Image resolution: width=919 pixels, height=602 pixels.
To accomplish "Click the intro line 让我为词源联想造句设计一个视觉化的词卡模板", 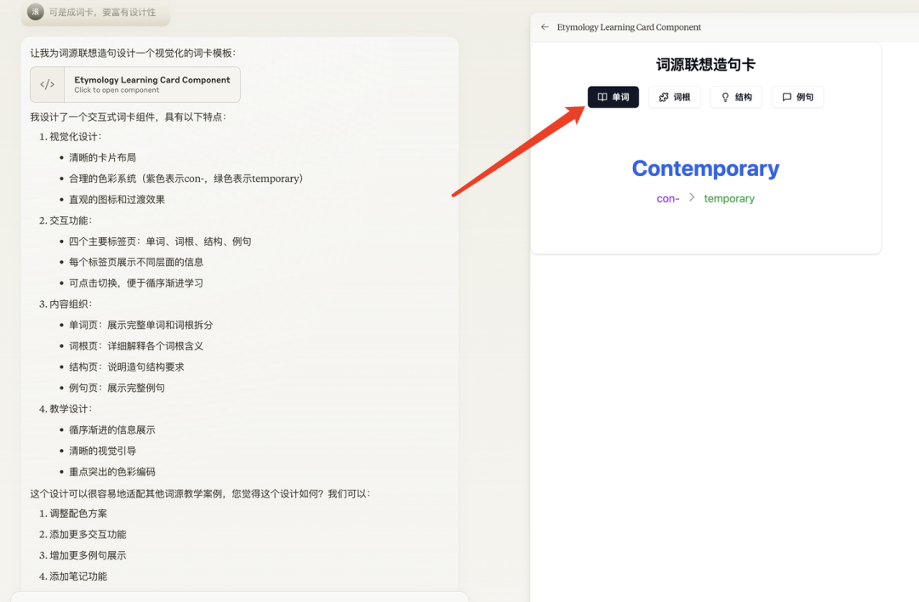I will [x=133, y=54].
